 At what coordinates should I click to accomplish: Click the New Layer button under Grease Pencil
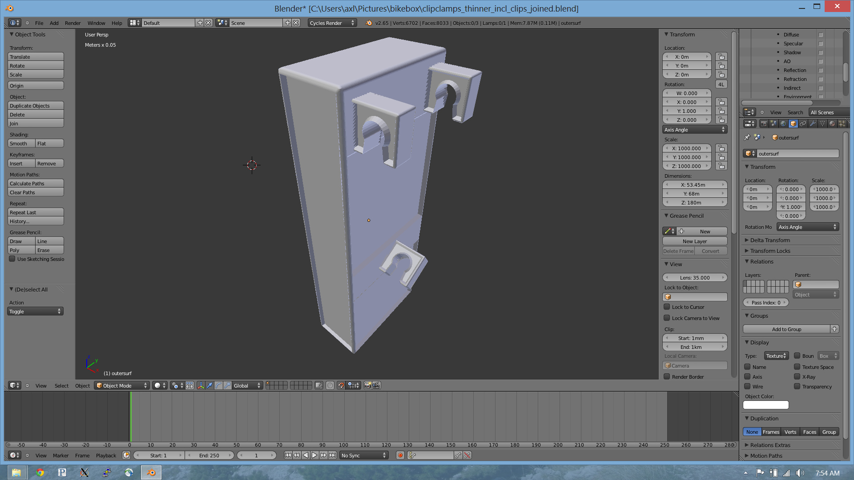pos(695,241)
